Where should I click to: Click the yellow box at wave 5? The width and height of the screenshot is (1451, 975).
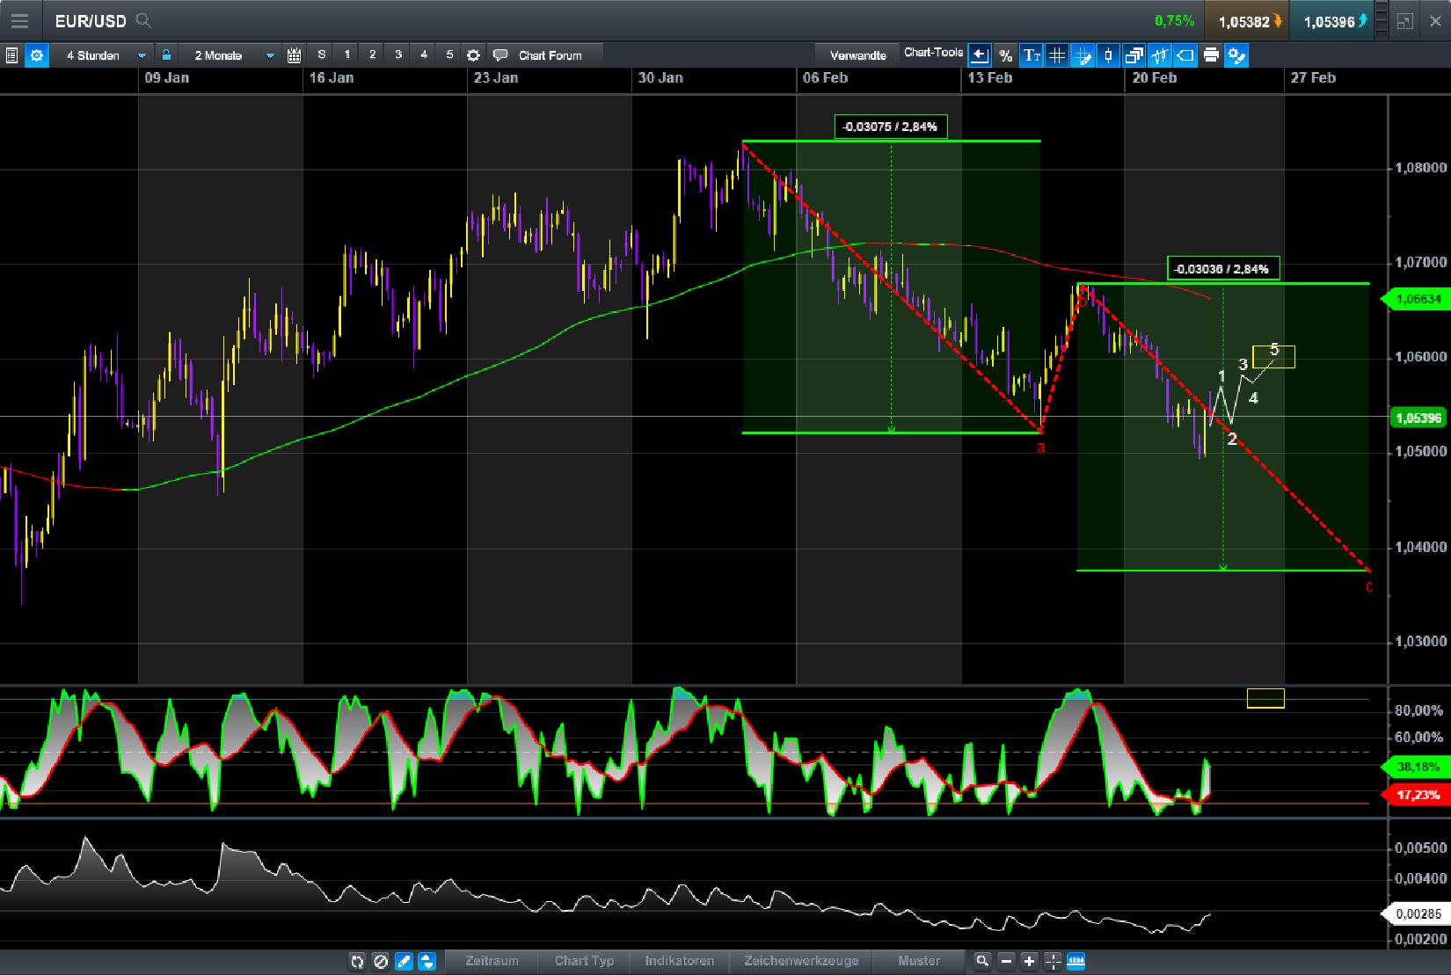(1273, 356)
